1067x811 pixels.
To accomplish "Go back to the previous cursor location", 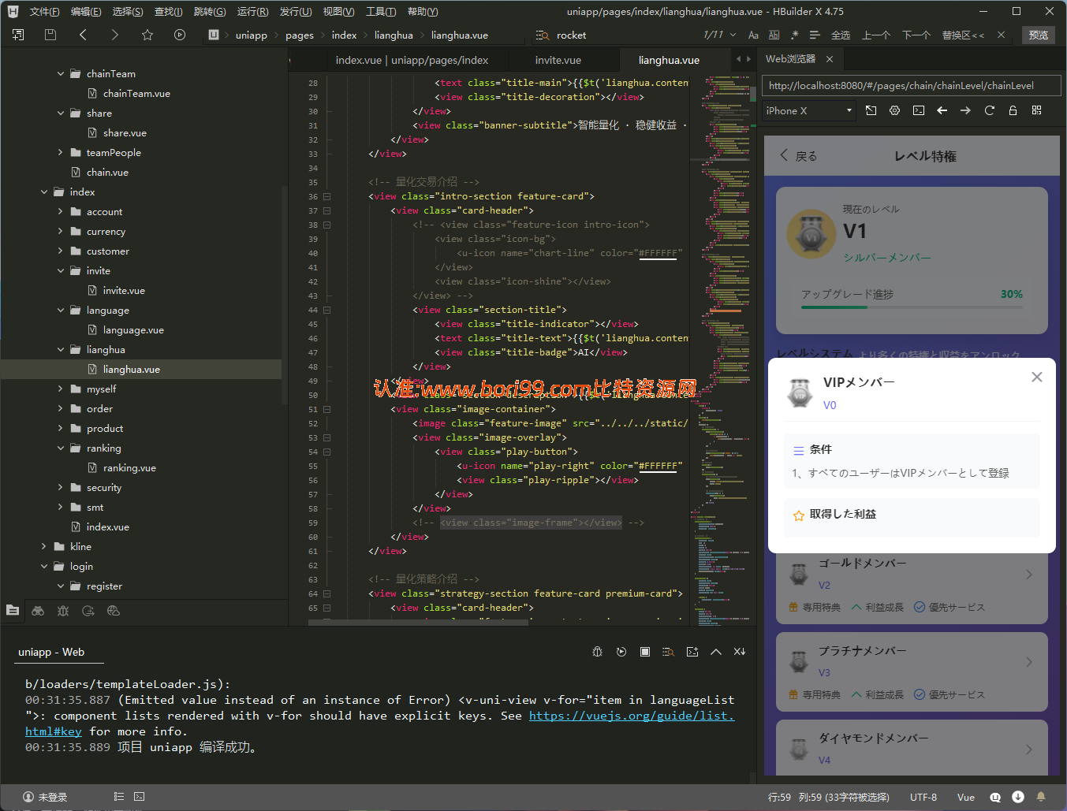I will click(x=83, y=35).
